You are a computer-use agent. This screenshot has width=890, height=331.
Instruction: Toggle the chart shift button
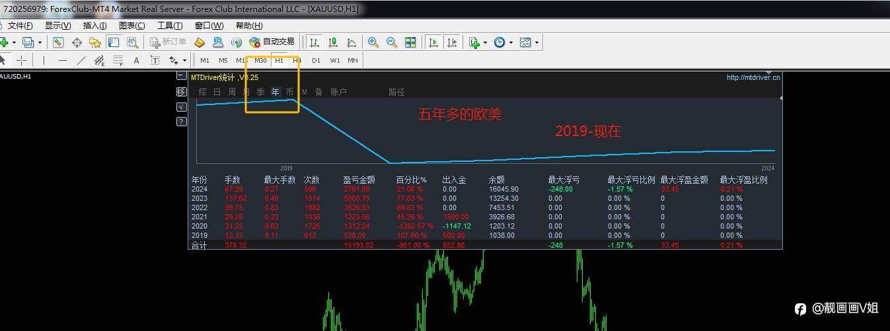452,42
